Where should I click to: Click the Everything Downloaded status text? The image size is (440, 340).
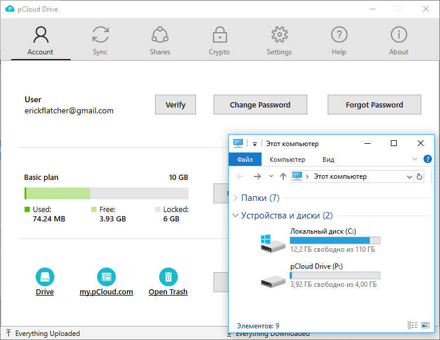tap(273, 335)
